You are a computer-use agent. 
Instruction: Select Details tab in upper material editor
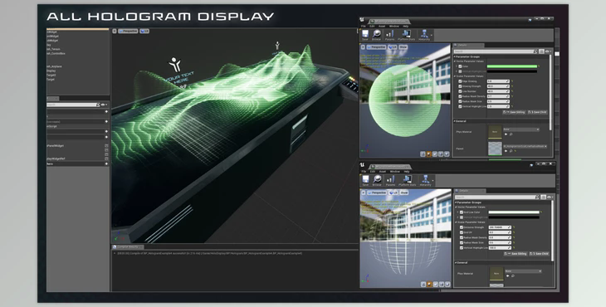(468, 45)
